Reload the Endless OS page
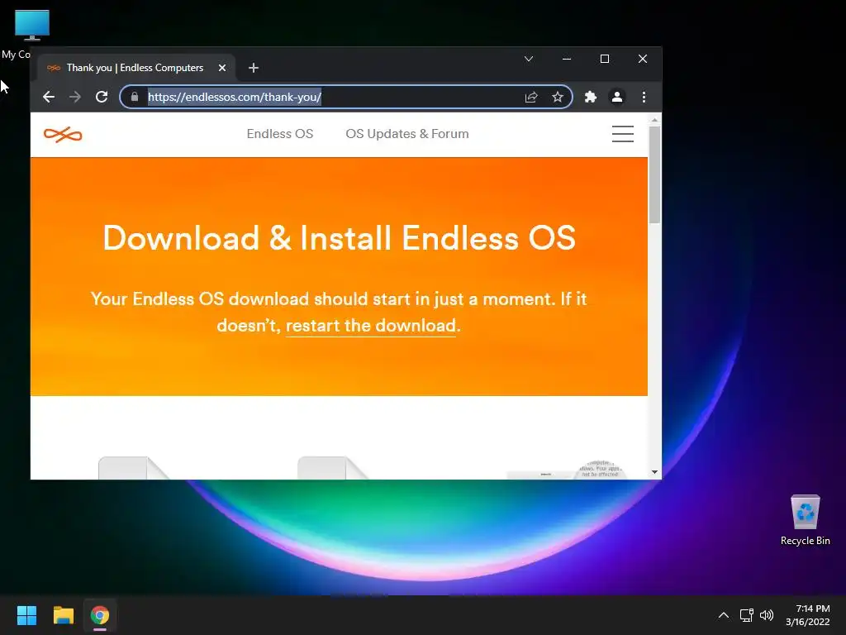Viewport: 846px width, 635px height. [102, 98]
